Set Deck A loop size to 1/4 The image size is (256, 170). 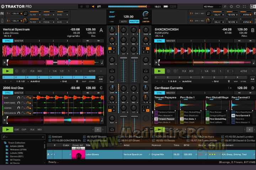54,71
